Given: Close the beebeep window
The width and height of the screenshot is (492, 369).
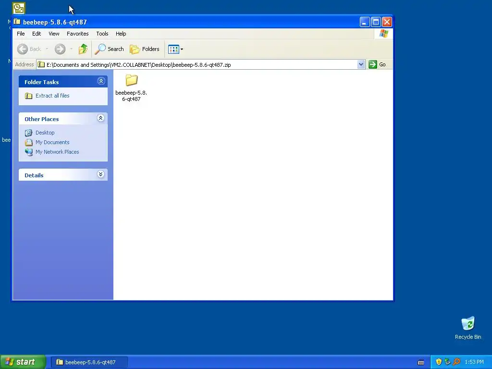Looking at the screenshot, I should pyautogui.click(x=387, y=22).
